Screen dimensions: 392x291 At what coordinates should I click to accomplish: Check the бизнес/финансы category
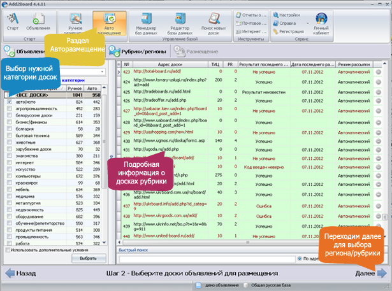[10, 122]
